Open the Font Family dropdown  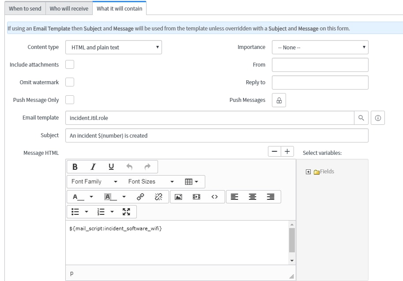[x=94, y=182]
